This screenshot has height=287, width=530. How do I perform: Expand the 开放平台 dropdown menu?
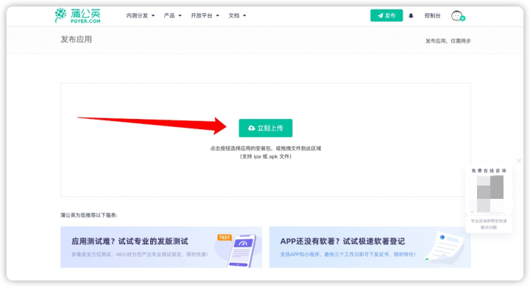205,15
